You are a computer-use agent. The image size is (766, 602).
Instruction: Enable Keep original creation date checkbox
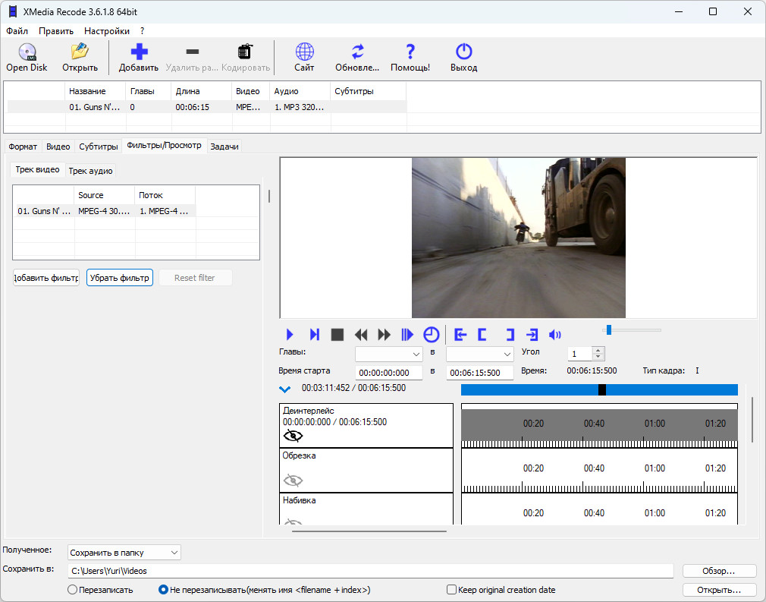click(x=452, y=590)
